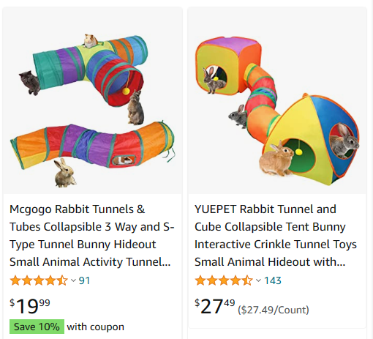This screenshot has height=339, width=373.
Task: Click the S-type tunnel in Mcgogo image
Action: point(93,146)
